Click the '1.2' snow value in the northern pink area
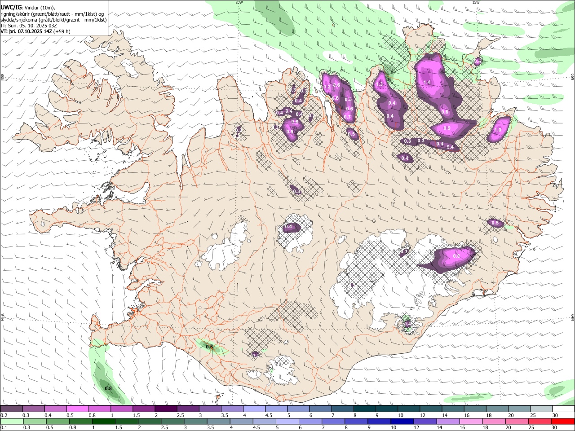The width and height of the screenshot is (575, 431). tap(327, 87)
